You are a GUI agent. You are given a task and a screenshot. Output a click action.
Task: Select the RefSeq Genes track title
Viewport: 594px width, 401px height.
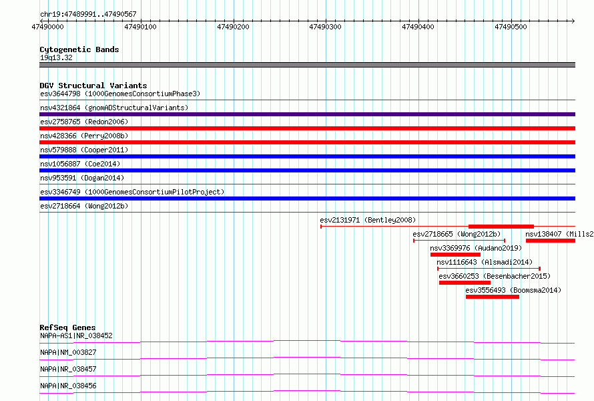[x=68, y=327]
